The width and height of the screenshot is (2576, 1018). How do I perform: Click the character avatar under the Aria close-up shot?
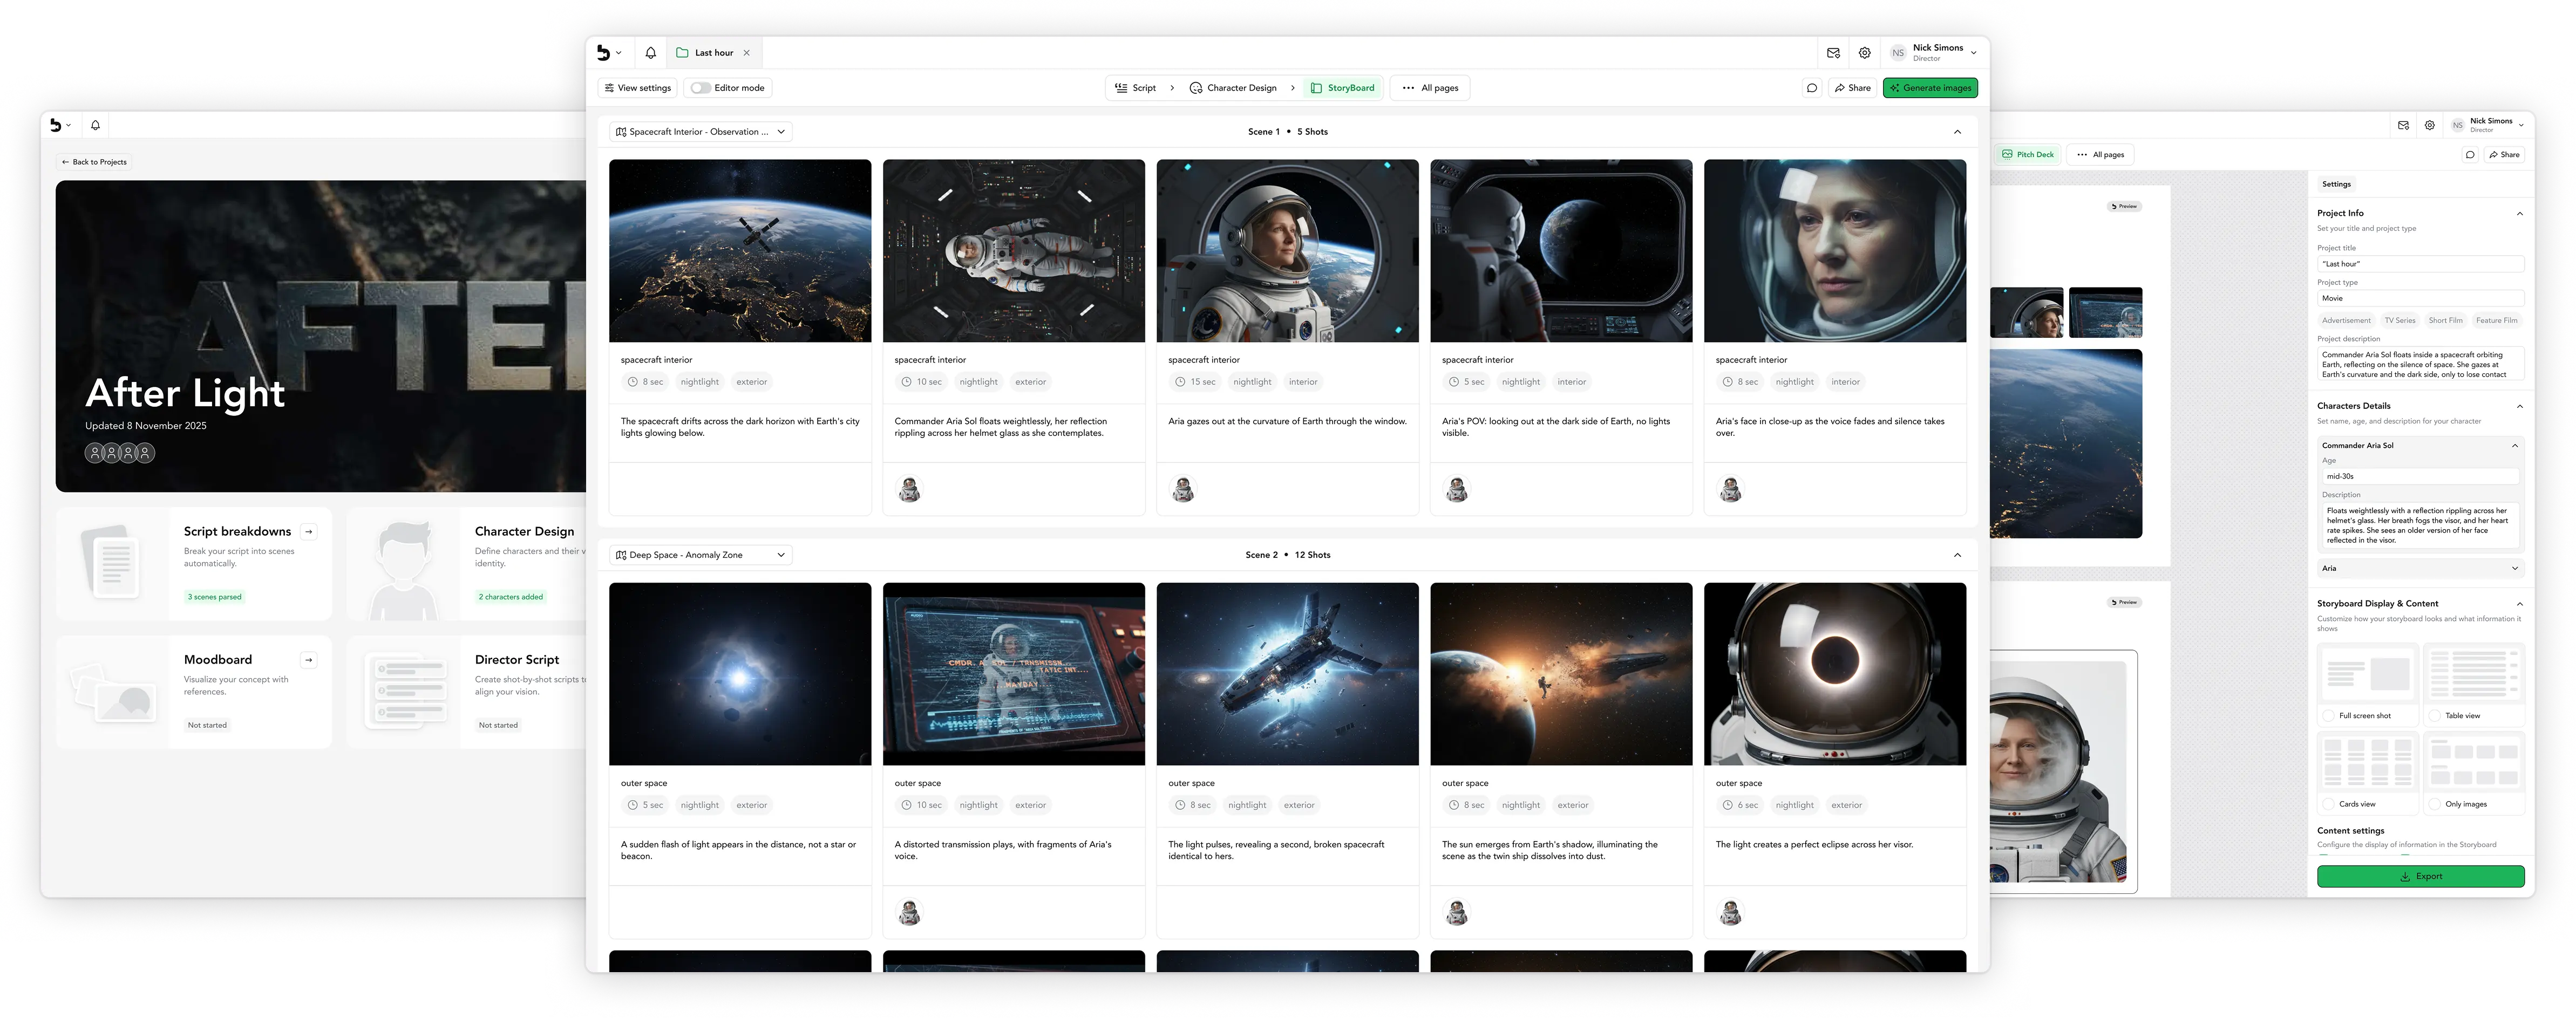pyautogui.click(x=1730, y=490)
